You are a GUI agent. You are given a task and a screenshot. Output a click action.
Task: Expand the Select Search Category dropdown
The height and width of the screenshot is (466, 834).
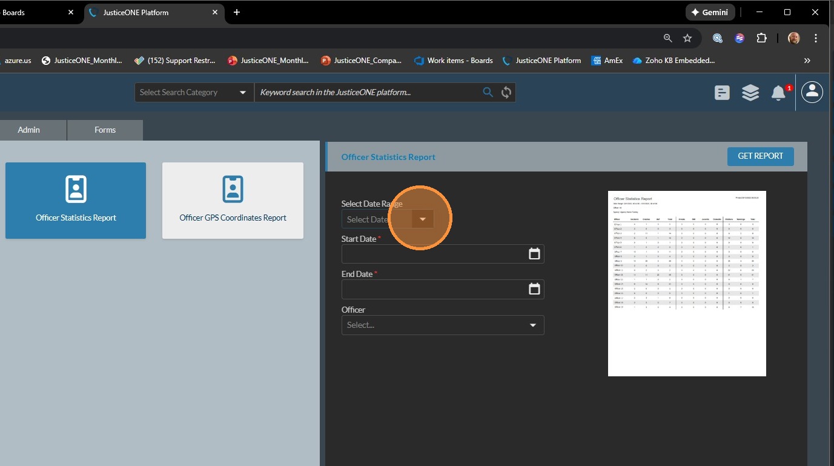(194, 92)
